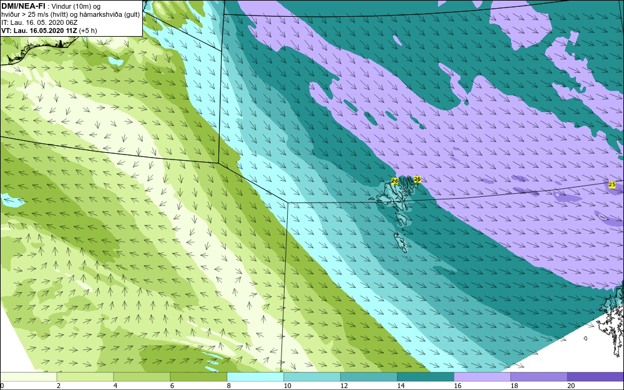Click the legend scale label 0
This screenshot has height=390, width=624.
click(2, 386)
